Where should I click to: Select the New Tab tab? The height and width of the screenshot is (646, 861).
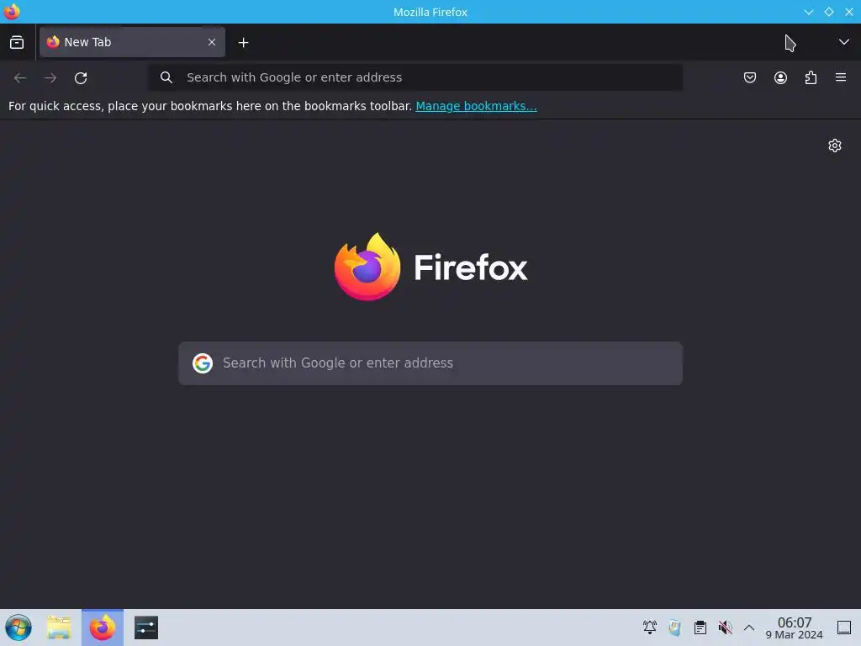[132, 42]
